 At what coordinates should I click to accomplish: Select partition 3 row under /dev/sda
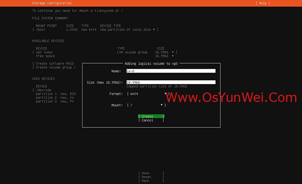55,101
